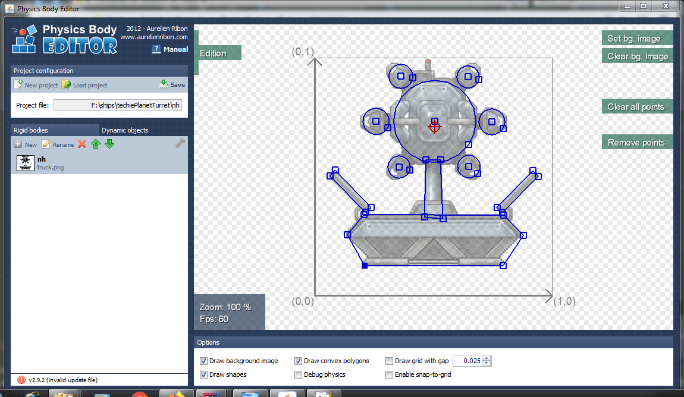684x397 pixels.
Task: Toggle Draw convex polygons checkbox
Action: click(x=299, y=361)
